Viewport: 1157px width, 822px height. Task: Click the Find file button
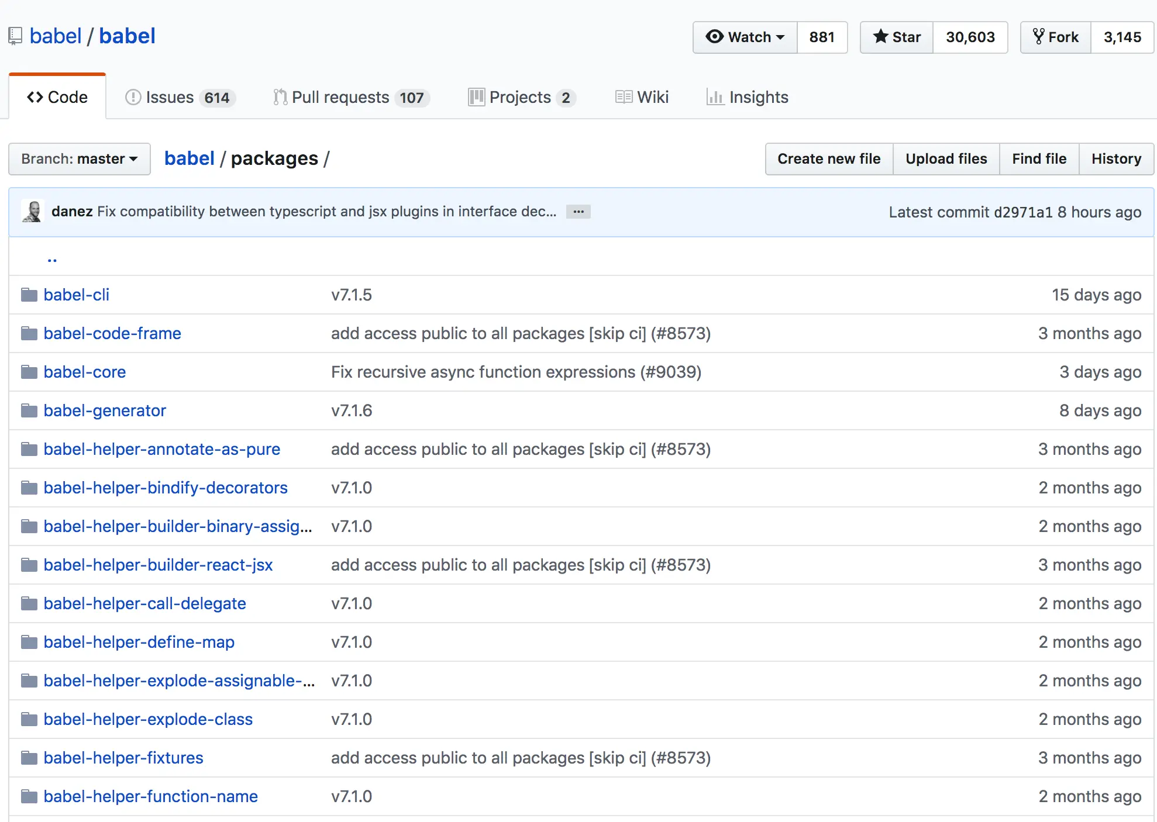[1039, 159]
